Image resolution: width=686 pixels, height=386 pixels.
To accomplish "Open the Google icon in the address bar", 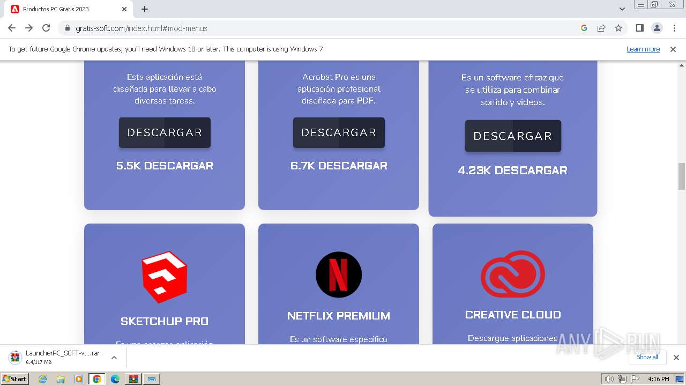I will (584, 28).
